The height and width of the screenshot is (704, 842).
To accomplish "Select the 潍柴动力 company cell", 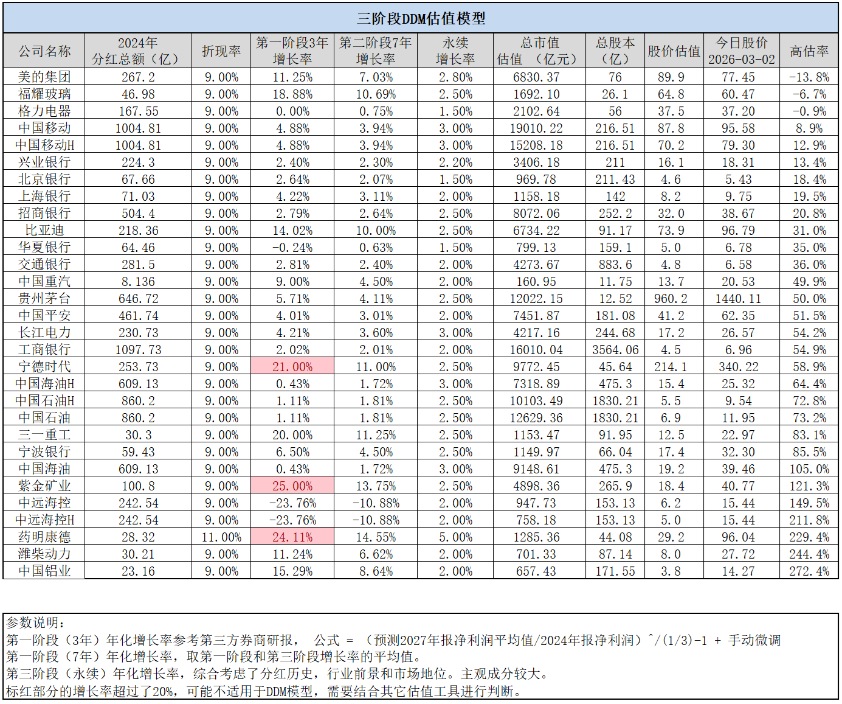I will click(44, 554).
